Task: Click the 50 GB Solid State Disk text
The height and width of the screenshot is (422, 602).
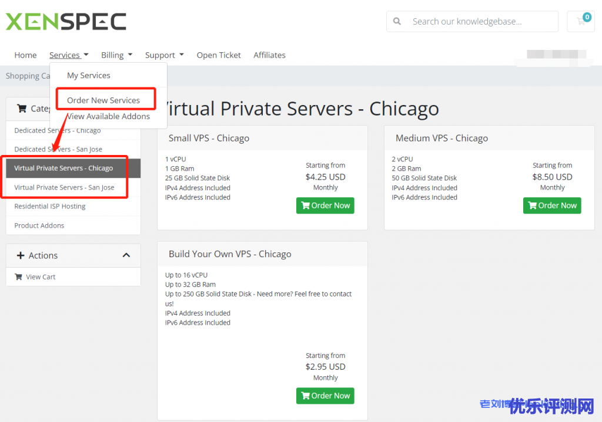Action: [424, 178]
